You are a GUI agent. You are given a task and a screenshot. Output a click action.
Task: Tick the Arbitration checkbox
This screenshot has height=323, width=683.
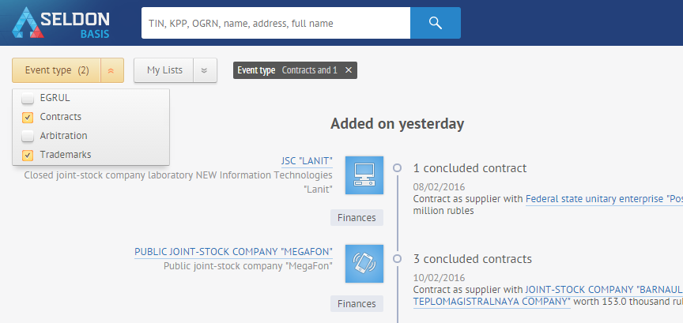click(28, 136)
